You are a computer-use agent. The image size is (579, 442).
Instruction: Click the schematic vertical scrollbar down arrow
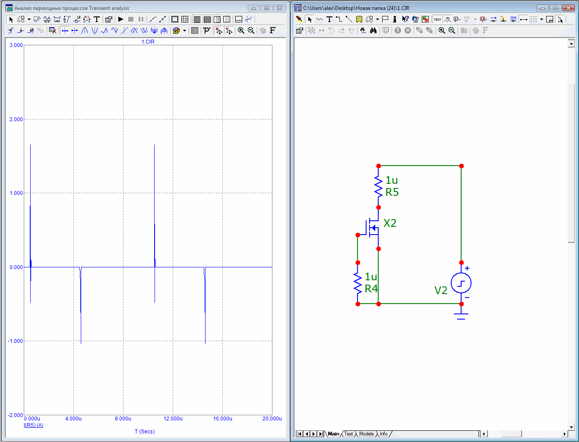point(571,426)
